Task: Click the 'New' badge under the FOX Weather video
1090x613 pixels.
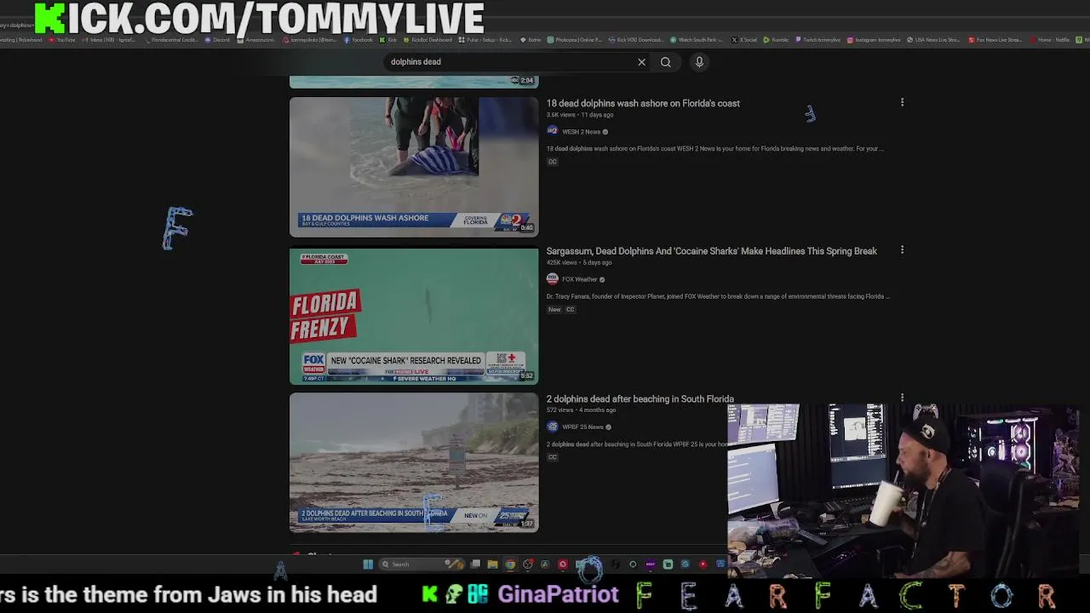Action: point(554,309)
